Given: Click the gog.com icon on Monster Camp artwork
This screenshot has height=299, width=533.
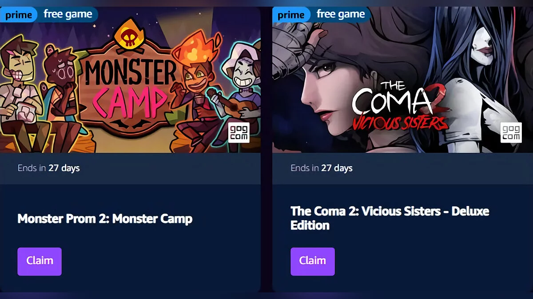Looking at the screenshot, I should click(x=239, y=132).
